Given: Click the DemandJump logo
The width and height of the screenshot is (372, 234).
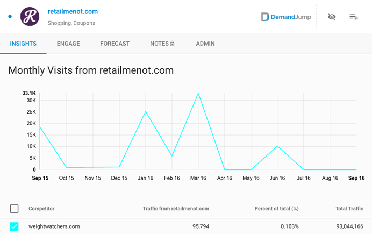Looking at the screenshot, I should pos(286,17).
